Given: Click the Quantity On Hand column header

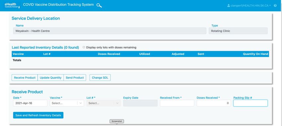Looking at the screenshot, I should [255, 54].
